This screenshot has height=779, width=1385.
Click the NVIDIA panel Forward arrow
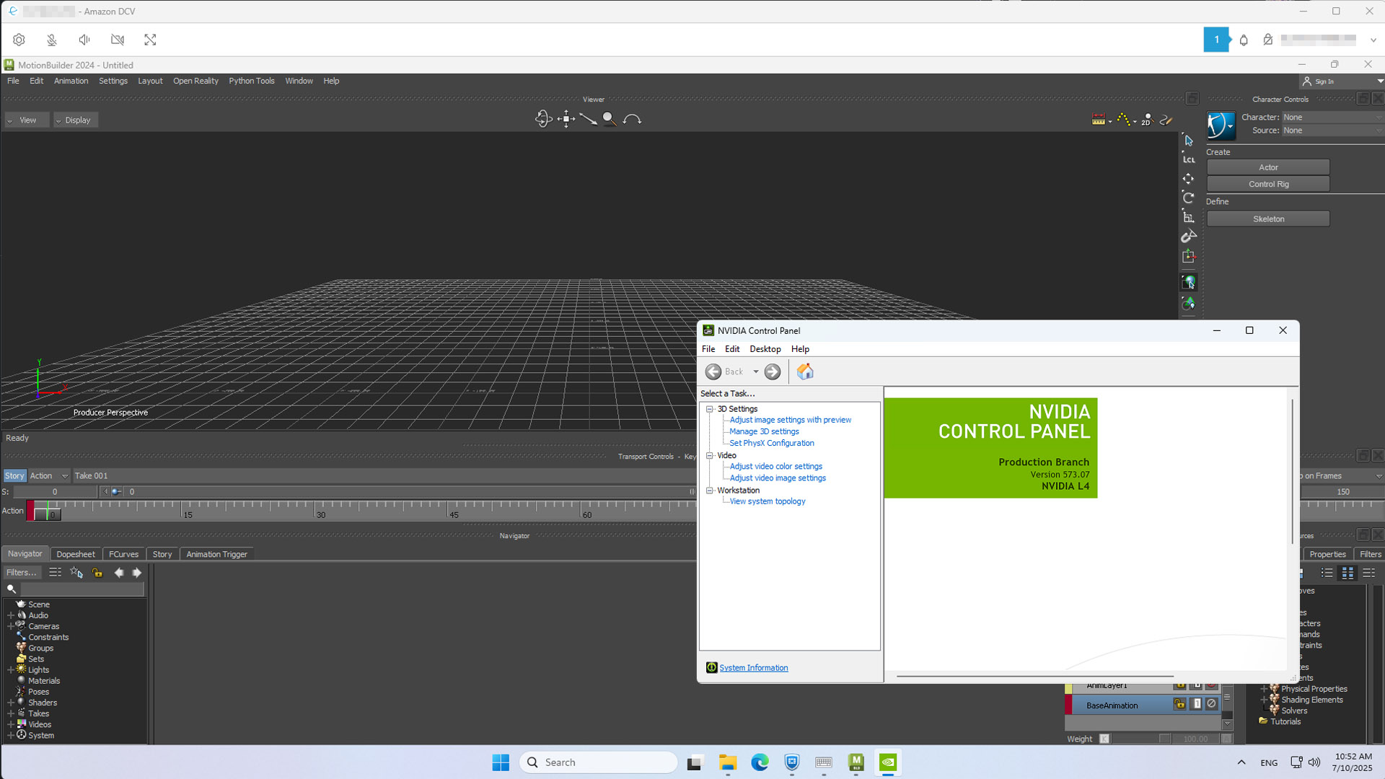pyautogui.click(x=773, y=371)
